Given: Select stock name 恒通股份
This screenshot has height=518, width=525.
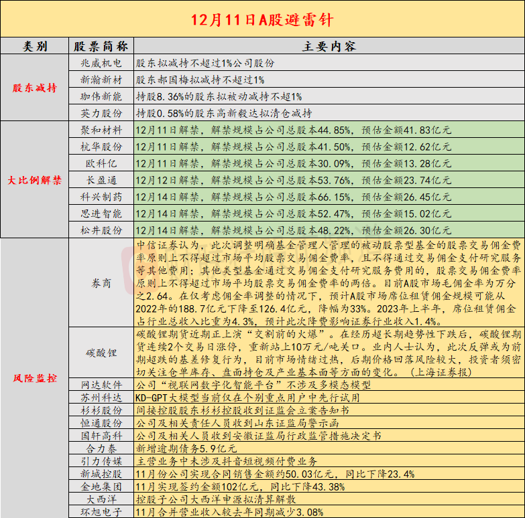Looking at the screenshot, I should pos(101,423).
